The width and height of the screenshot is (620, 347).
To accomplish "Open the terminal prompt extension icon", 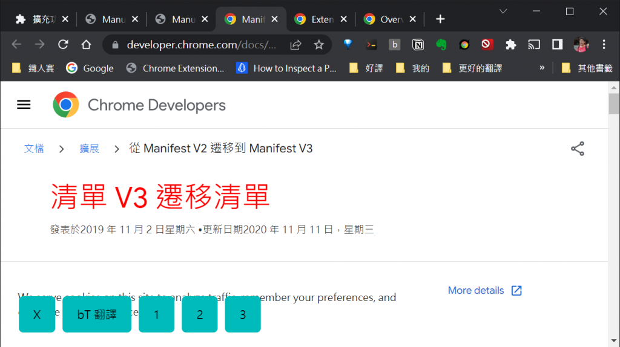I will coord(371,45).
